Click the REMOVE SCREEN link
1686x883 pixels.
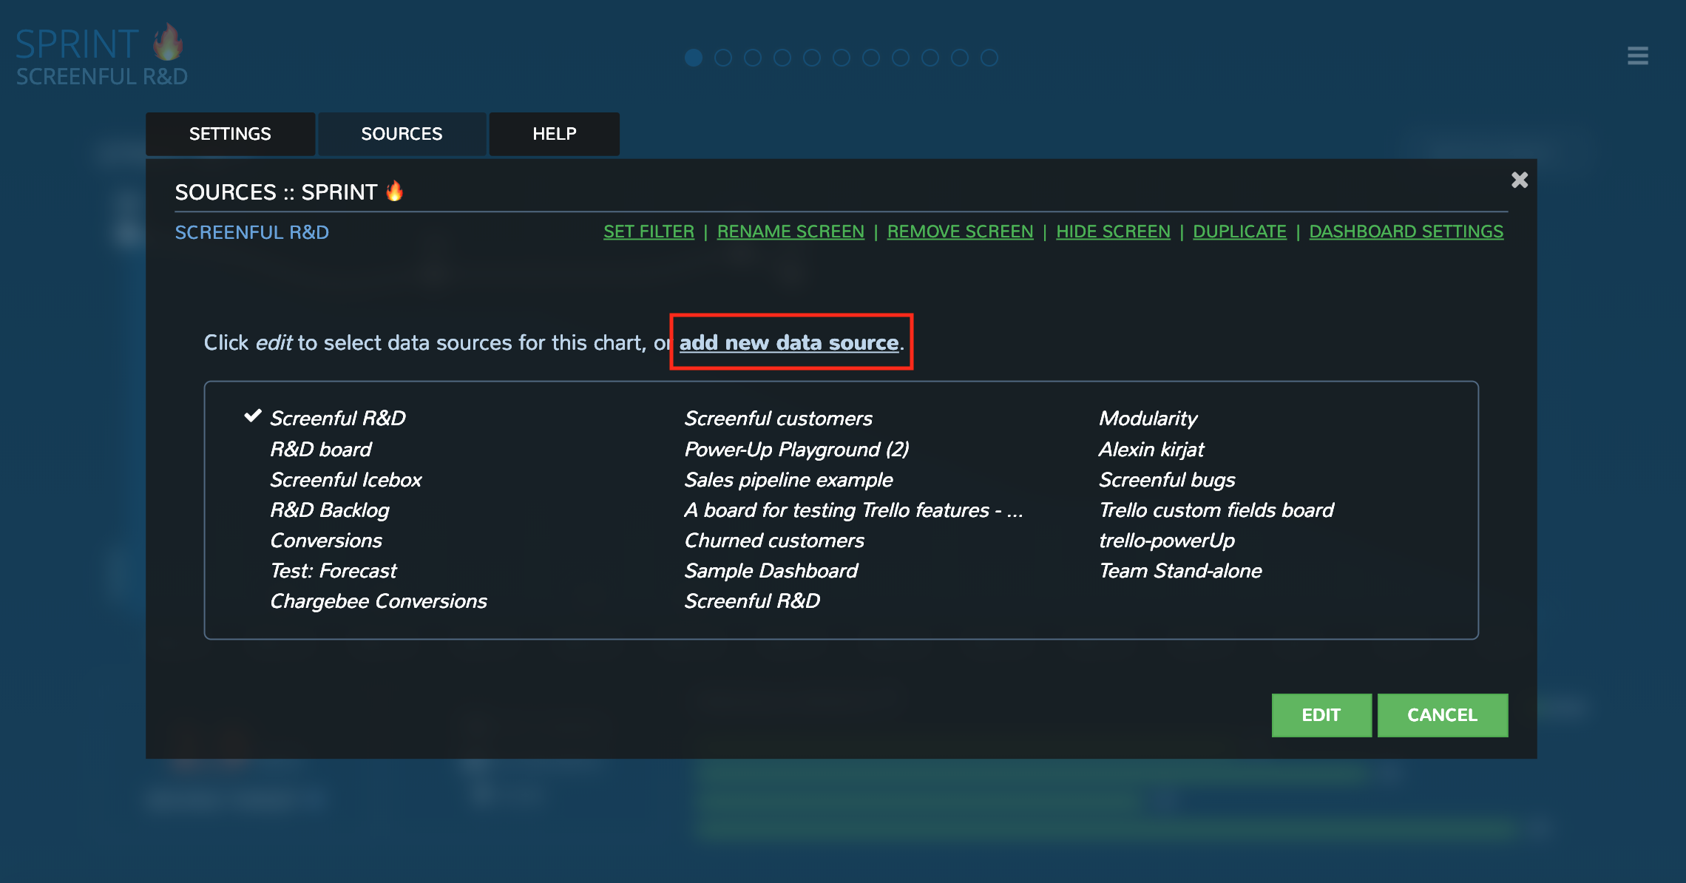pos(960,231)
